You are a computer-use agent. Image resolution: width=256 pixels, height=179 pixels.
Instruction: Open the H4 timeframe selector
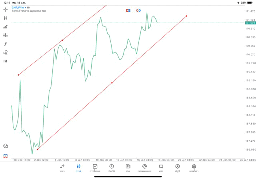pyautogui.click(x=6, y=61)
